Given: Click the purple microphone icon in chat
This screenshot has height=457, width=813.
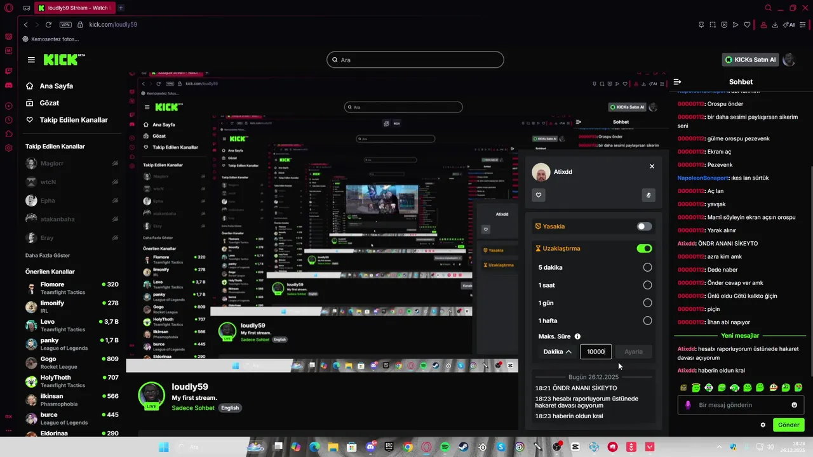Looking at the screenshot, I should click(x=687, y=405).
